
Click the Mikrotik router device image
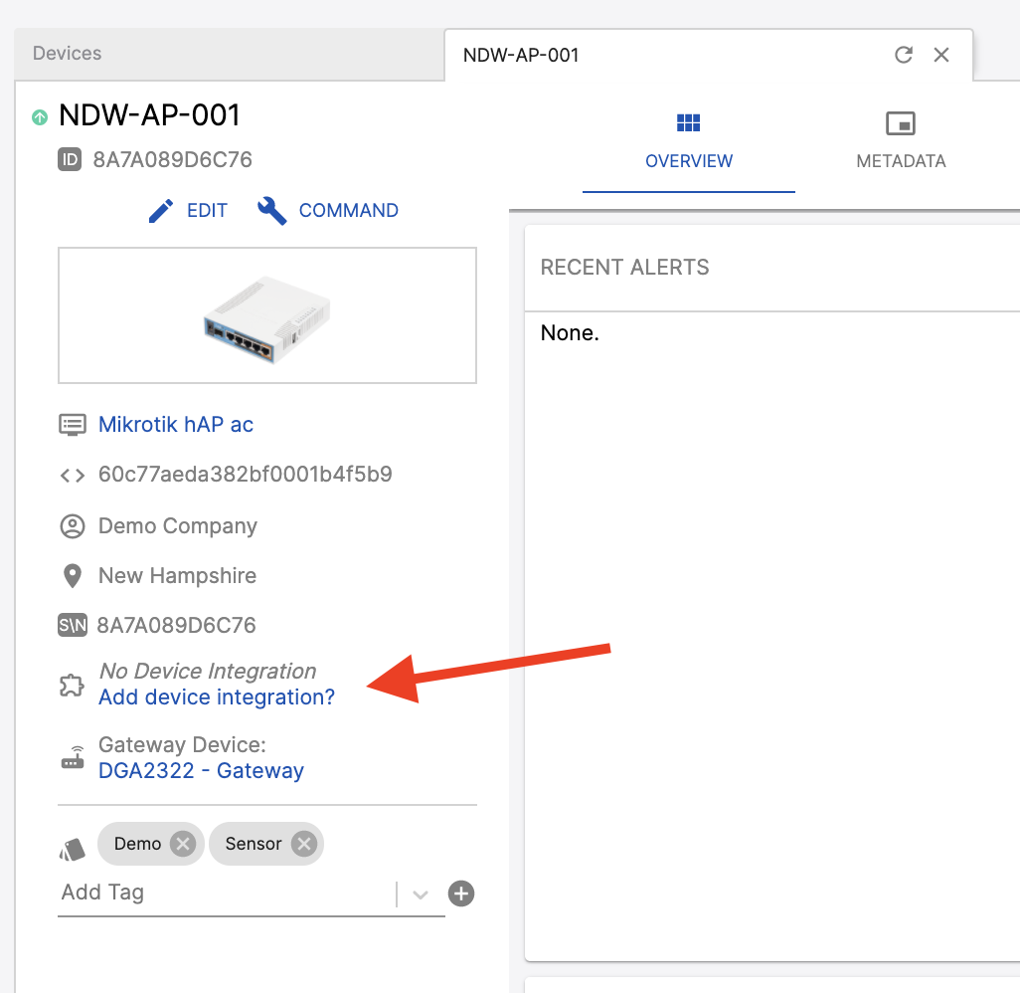click(x=267, y=319)
